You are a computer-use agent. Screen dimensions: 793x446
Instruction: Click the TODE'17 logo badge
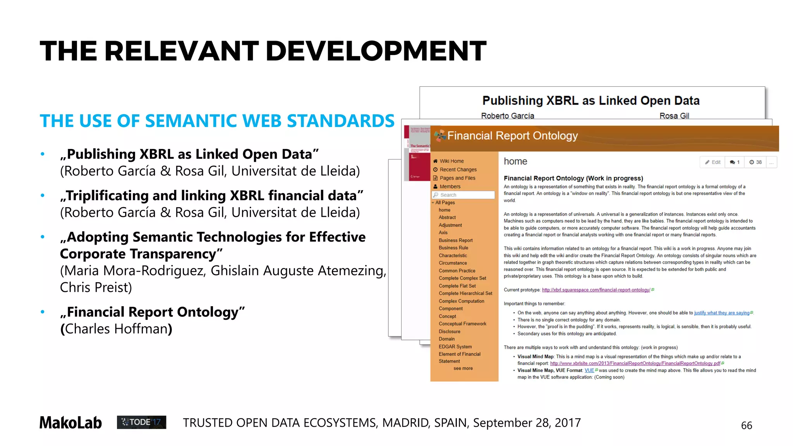pyautogui.click(x=141, y=422)
